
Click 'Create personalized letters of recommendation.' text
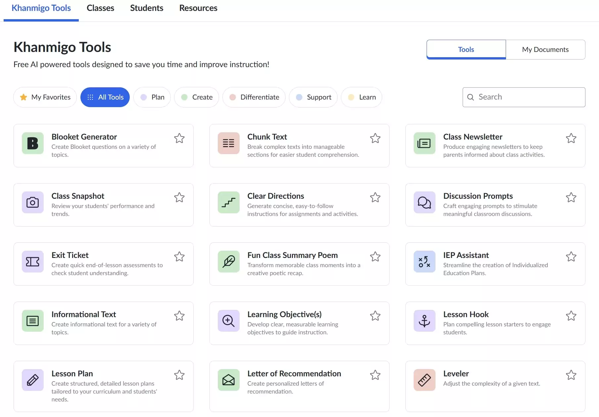pyautogui.click(x=286, y=388)
